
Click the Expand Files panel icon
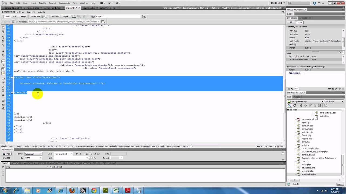[x=326, y=106]
